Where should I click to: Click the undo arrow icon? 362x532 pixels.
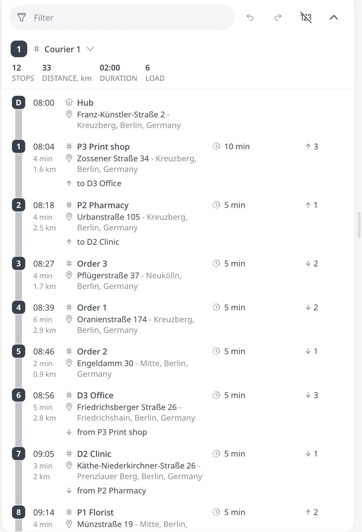[x=250, y=17]
